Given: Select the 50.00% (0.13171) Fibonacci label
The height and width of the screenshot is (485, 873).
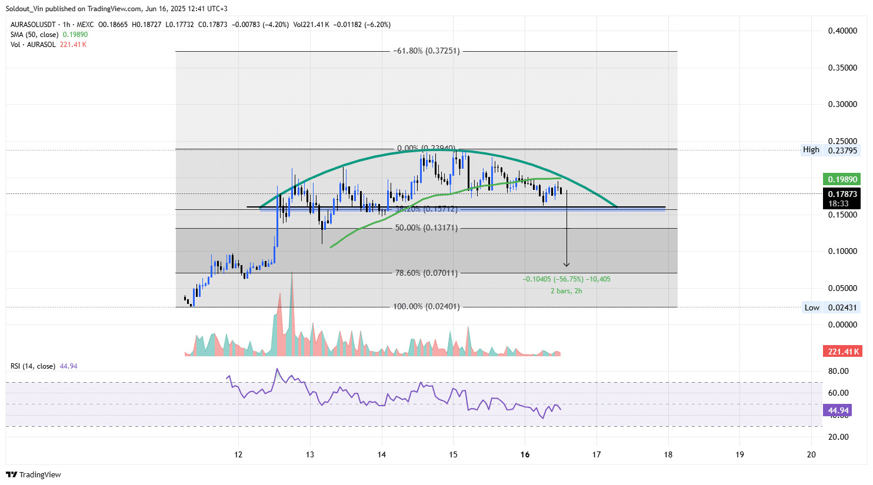Looking at the screenshot, I should pyautogui.click(x=426, y=228).
